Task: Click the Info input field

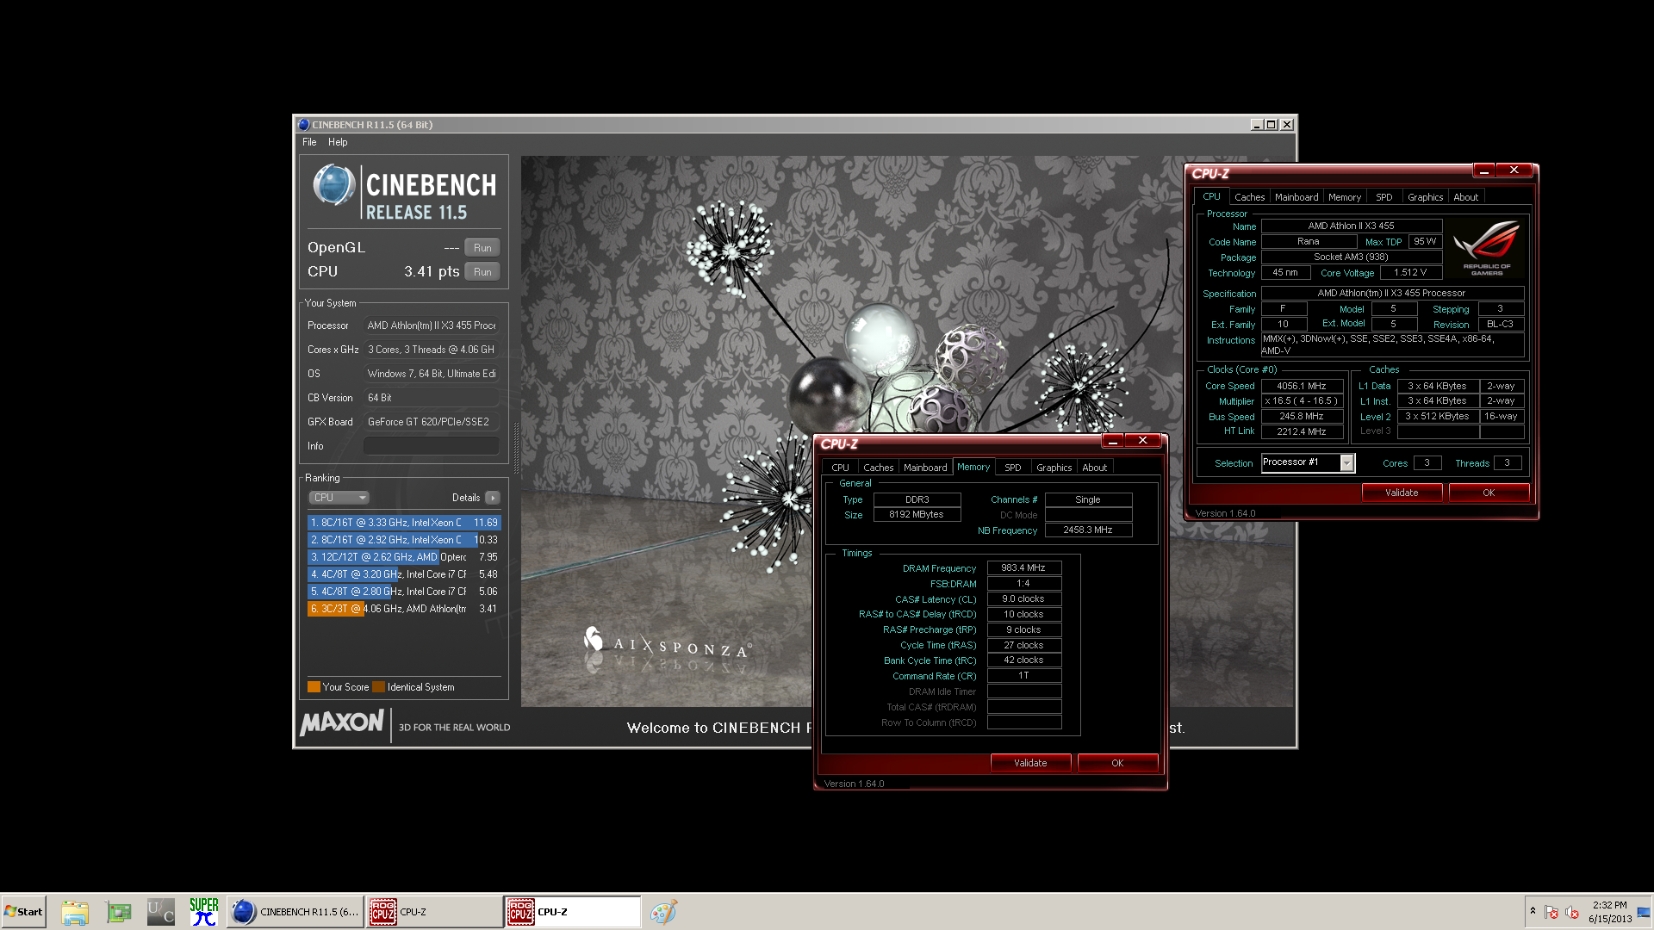Action: 431,446
